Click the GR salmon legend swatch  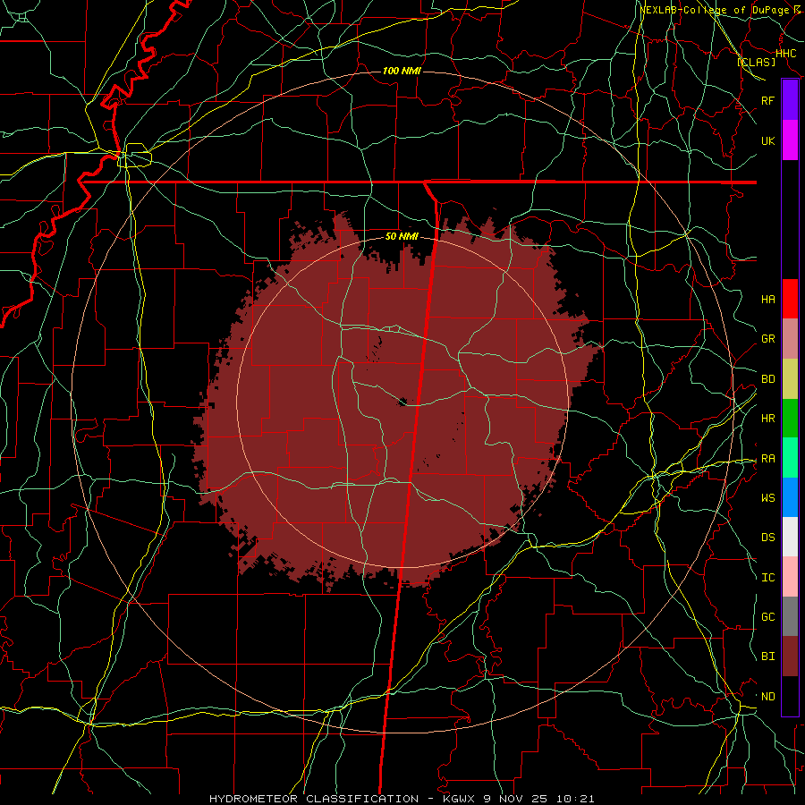point(790,339)
